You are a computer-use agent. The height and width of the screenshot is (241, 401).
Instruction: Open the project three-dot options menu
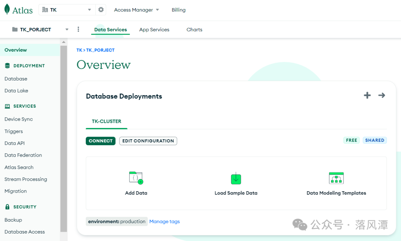click(78, 29)
